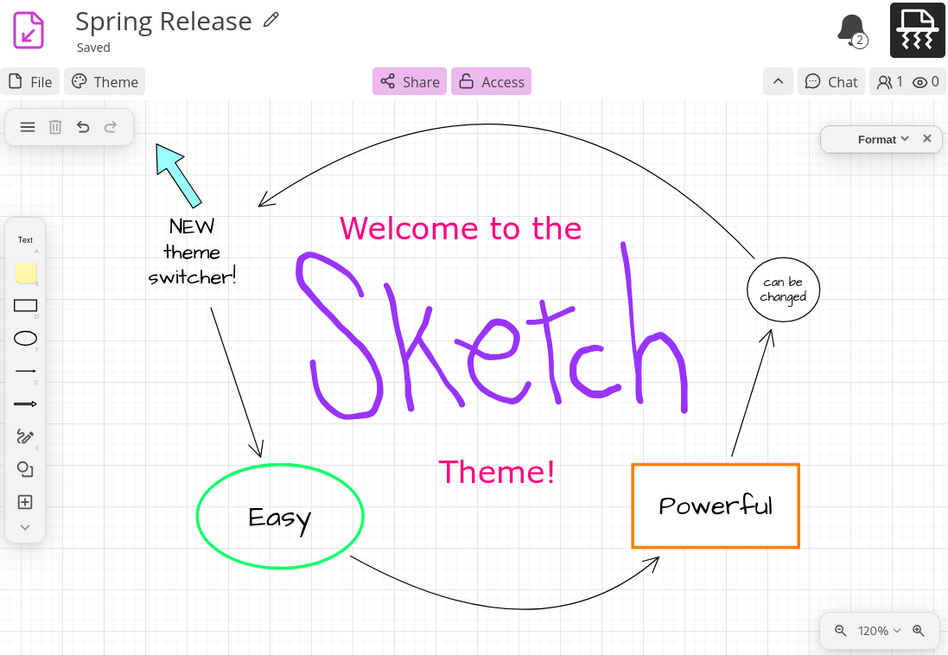Click the Access button
Image resolution: width=948 pixels, height=655 pixels.
(491, 81)
